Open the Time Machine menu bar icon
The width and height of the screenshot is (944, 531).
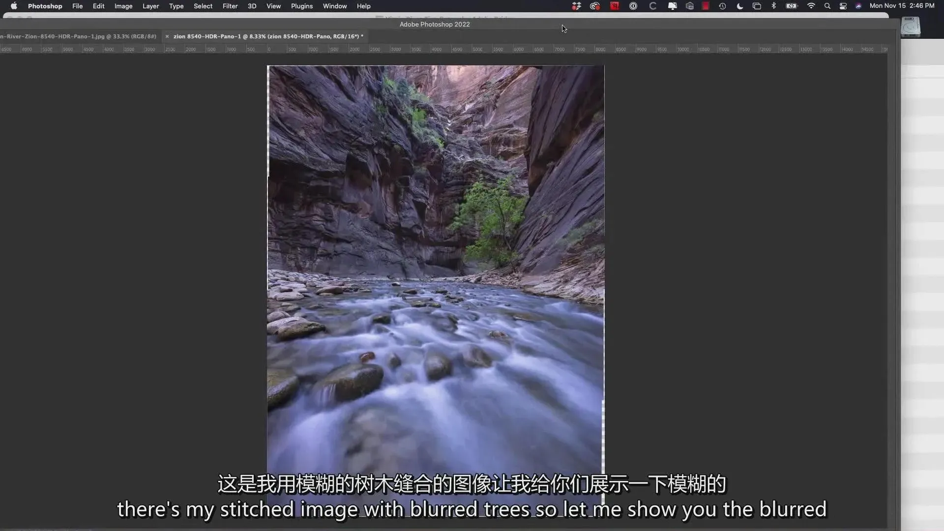[x=722, y=6]
